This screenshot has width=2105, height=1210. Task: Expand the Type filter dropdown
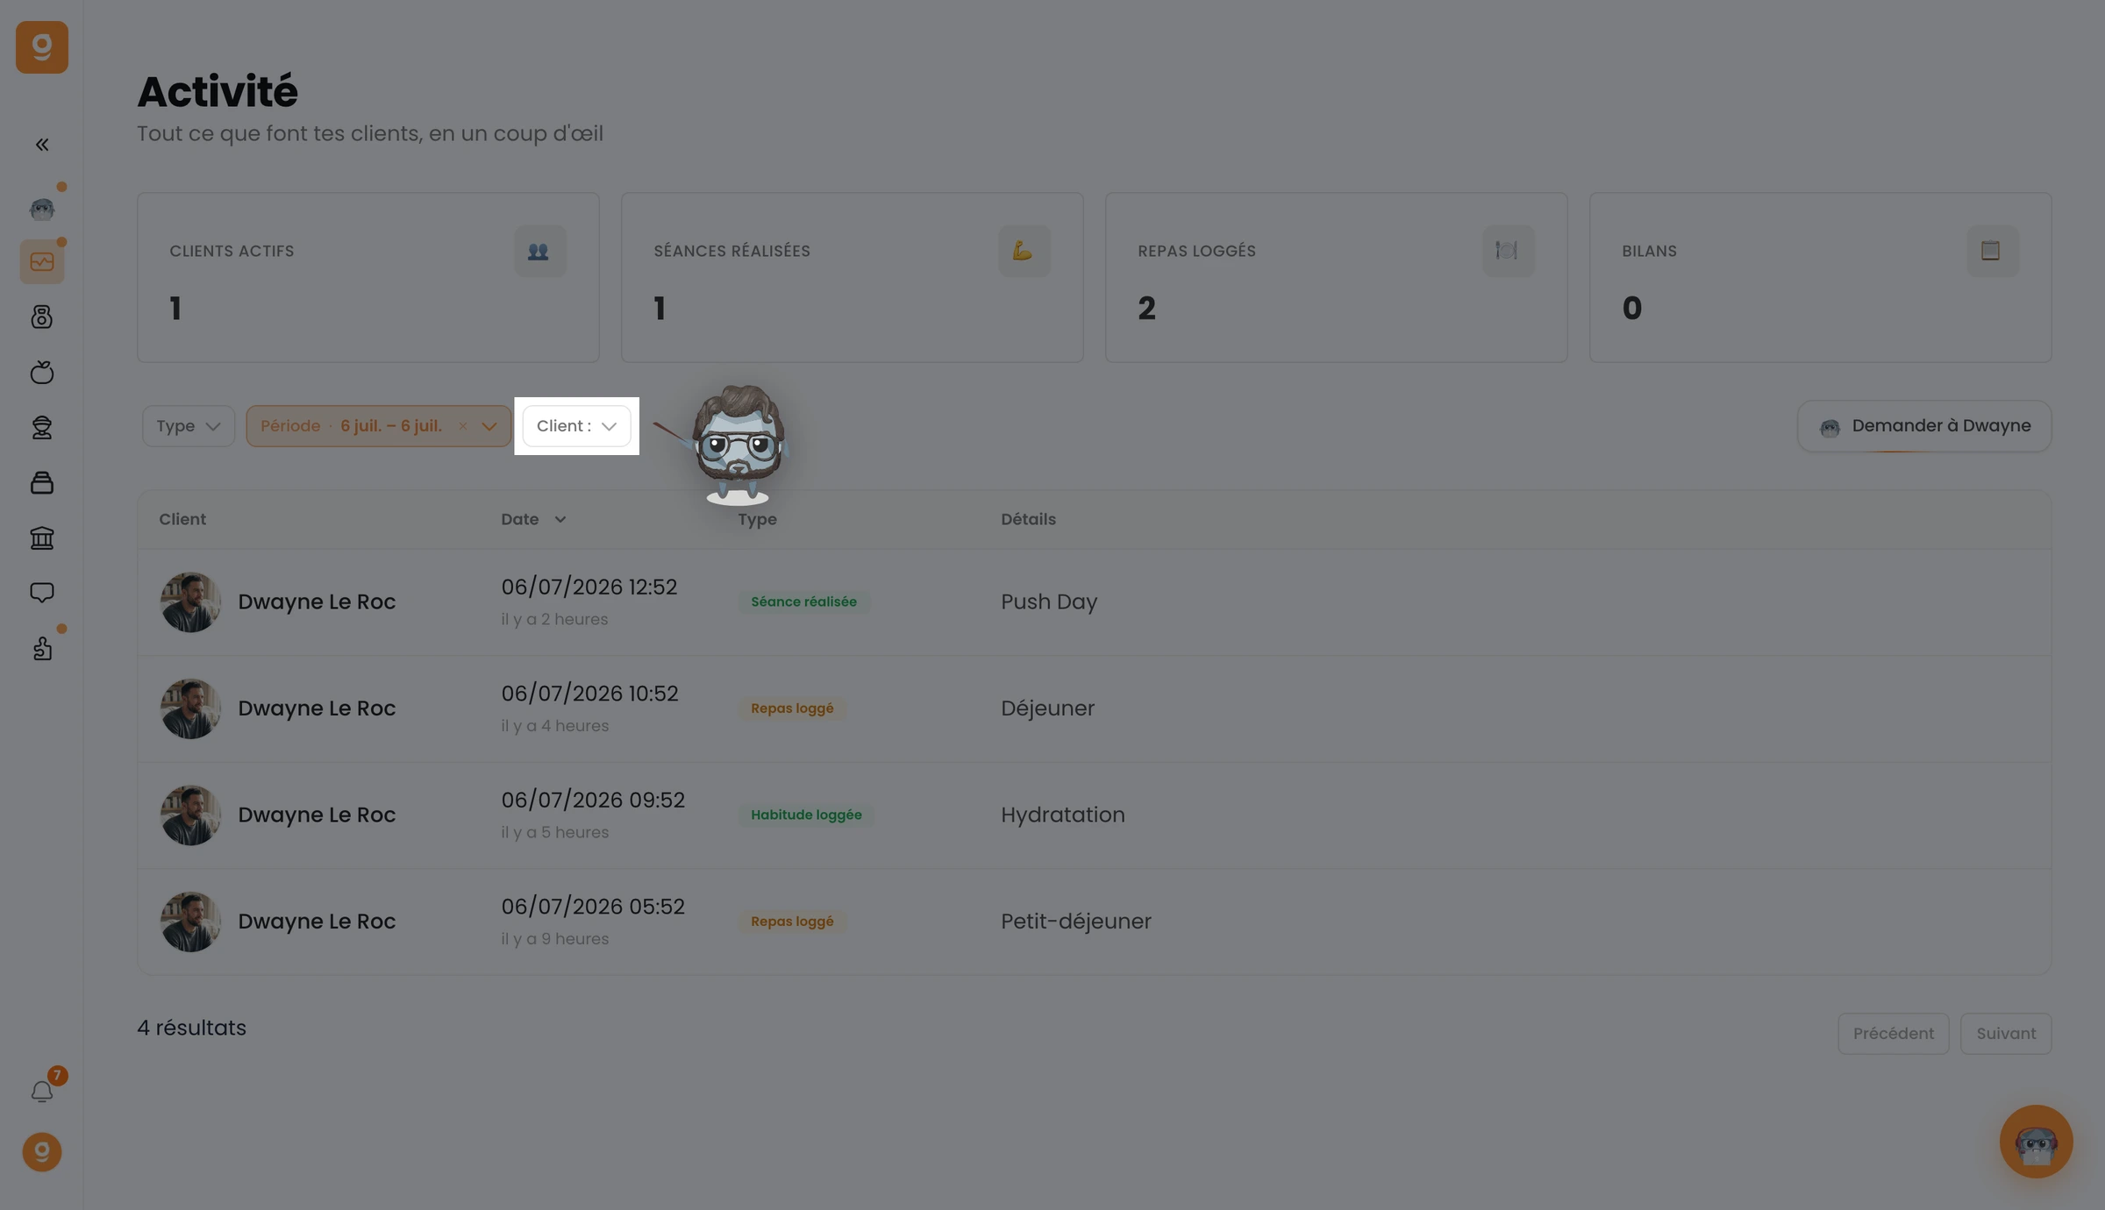189,426
